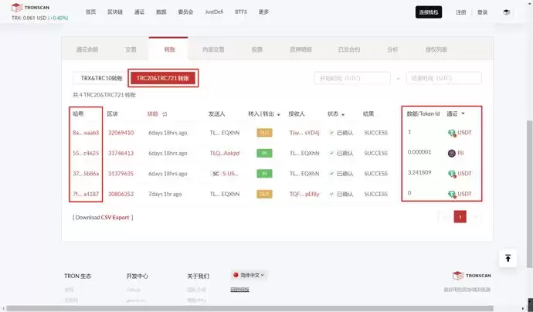Open the 简体中文 language dropdown
The height and width of the screenshot is (312, 533).
click(x=249, y=275)
